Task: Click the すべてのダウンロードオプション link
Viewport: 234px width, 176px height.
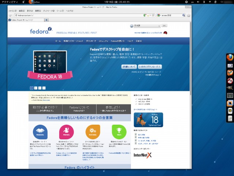Action: [145, 110]
